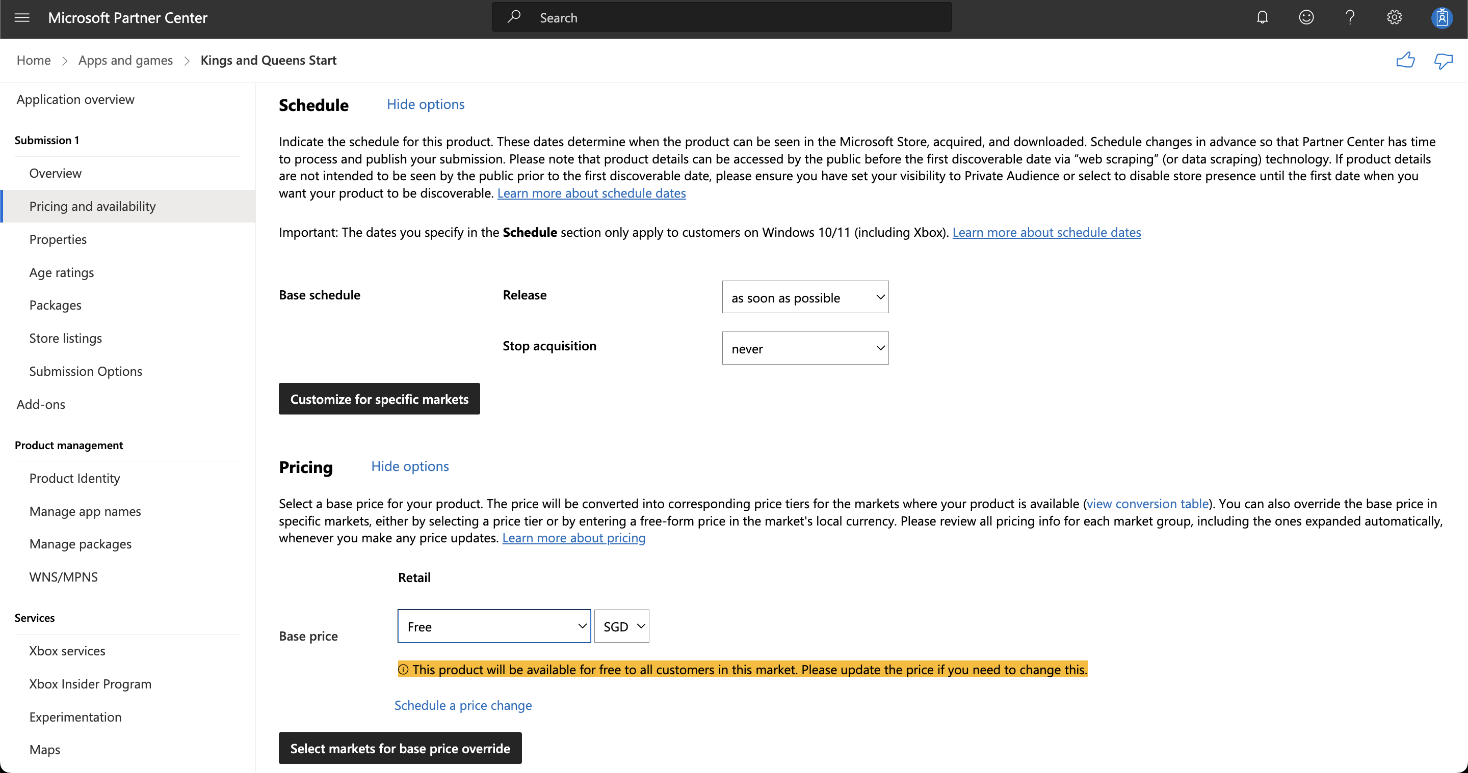This screenshot has height=773, width=1468.
Task: Click the smiley feedback icon
Action: point(1306,18)
